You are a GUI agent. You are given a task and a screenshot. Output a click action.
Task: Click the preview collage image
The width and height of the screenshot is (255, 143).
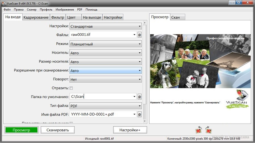click(x=200, y=61)
